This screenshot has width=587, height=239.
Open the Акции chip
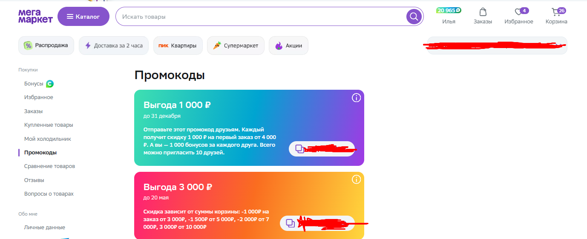[x=288, y=46]
